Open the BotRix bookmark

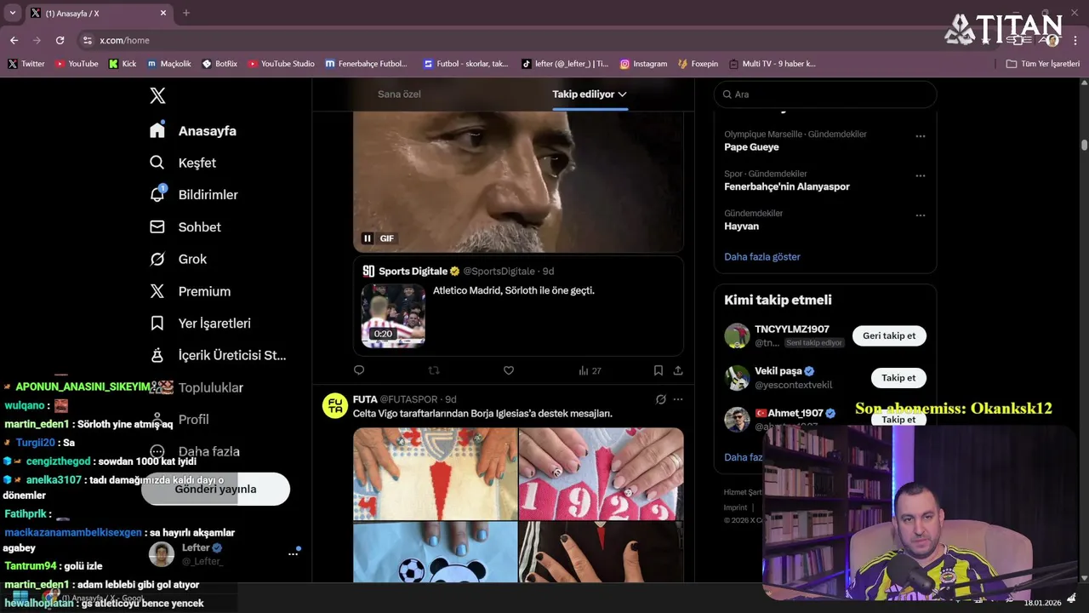pyautogui.click(x=220, y=64)
